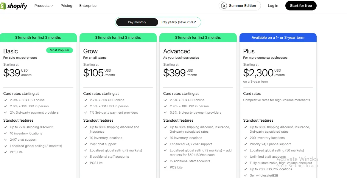This screenshot has height=178, width=347.
Task: Click '2.9% + 30¢ USD online' text
Action: coord(27,100)
